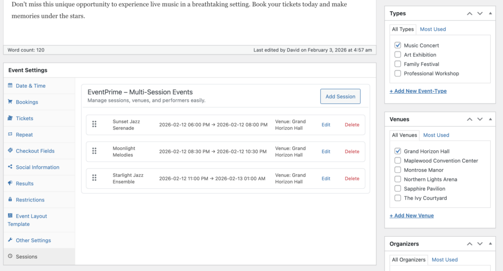
Task: Click the cart icon next to Bookings
Action: [x=10, y=102]
